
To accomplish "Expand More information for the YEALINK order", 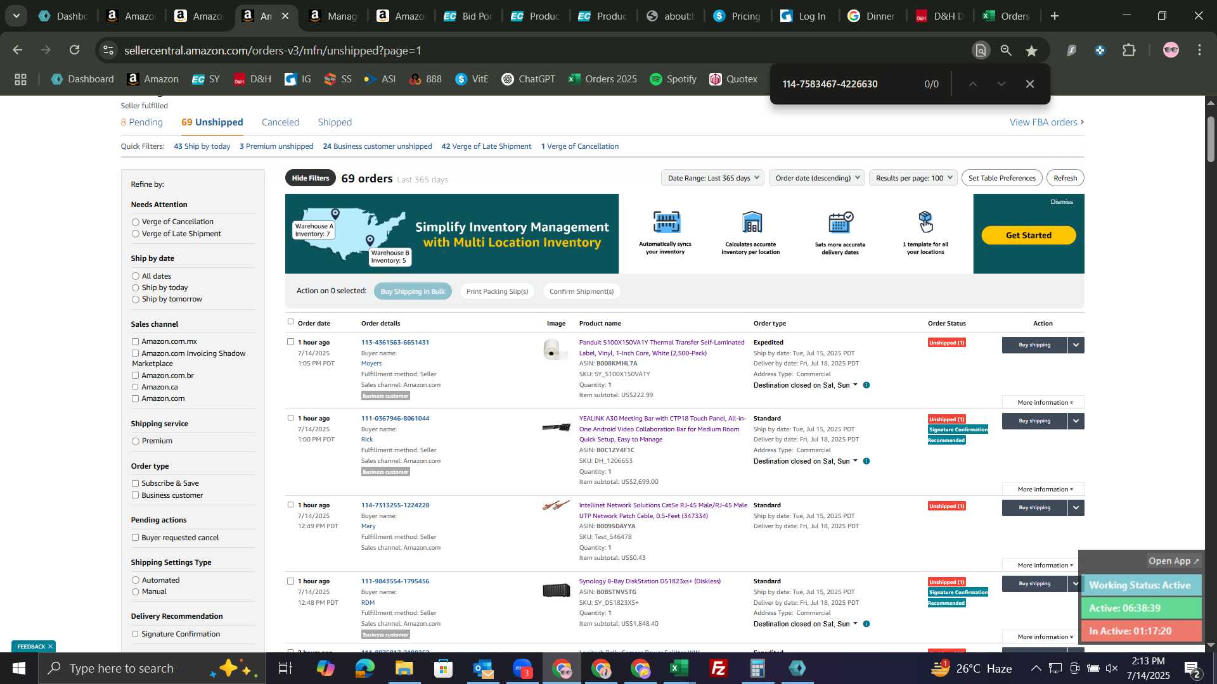I will coord(1043,490).
